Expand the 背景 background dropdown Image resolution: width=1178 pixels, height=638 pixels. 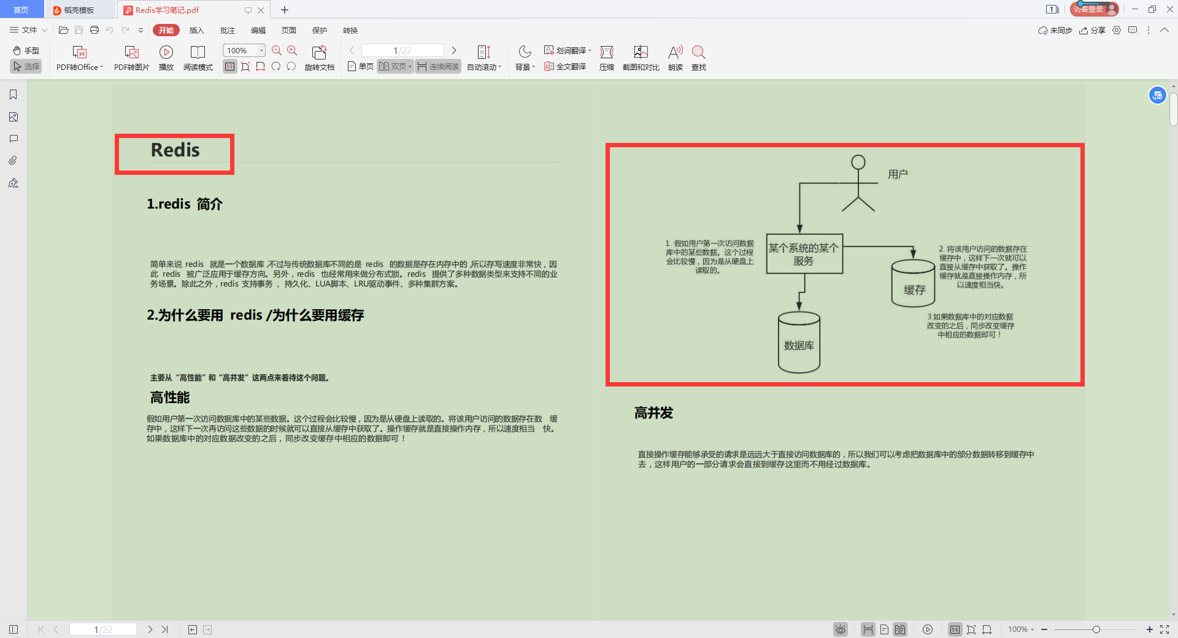coord(534,67)
